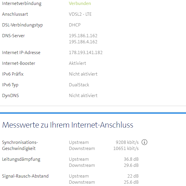The height and width of the screenshot is (186, 186).
Task: Click the green Verbunden connection status
Action: (80, 3)
